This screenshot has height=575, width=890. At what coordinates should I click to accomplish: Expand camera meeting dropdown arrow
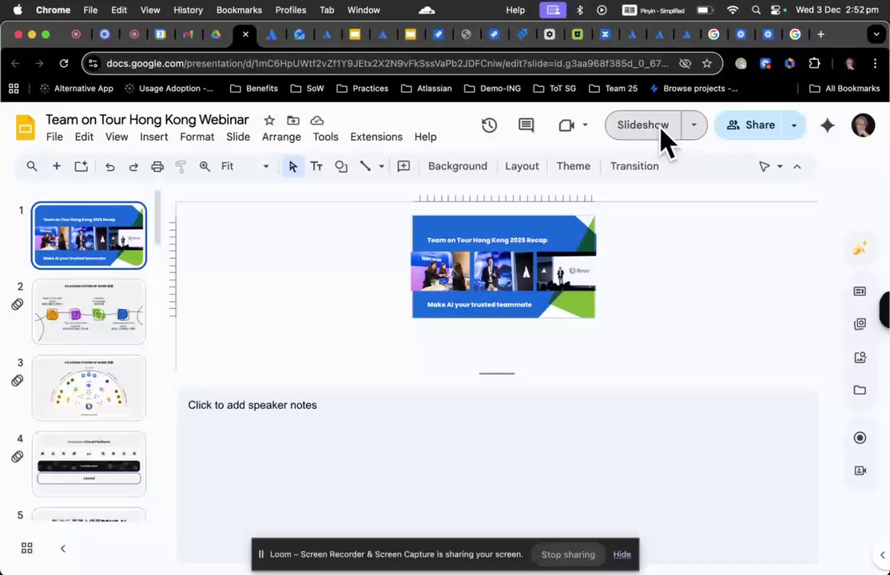tap(585, 125)
